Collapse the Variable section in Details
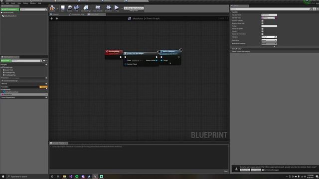Viewport: 319px width, 179px height. tap(231, 12)
